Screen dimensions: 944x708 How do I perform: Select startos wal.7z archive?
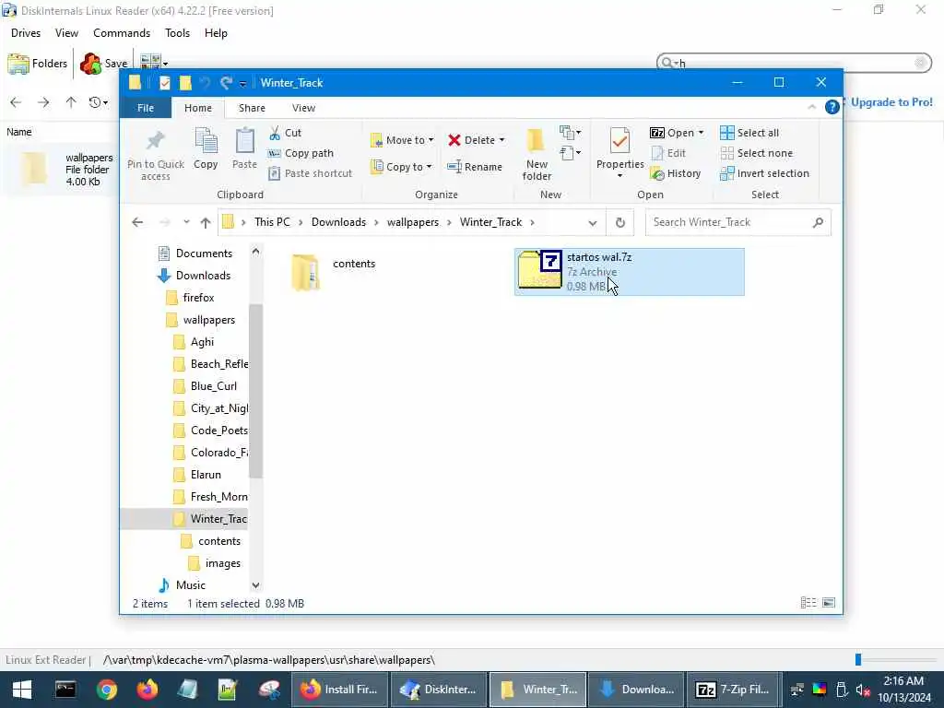[629, 272]
